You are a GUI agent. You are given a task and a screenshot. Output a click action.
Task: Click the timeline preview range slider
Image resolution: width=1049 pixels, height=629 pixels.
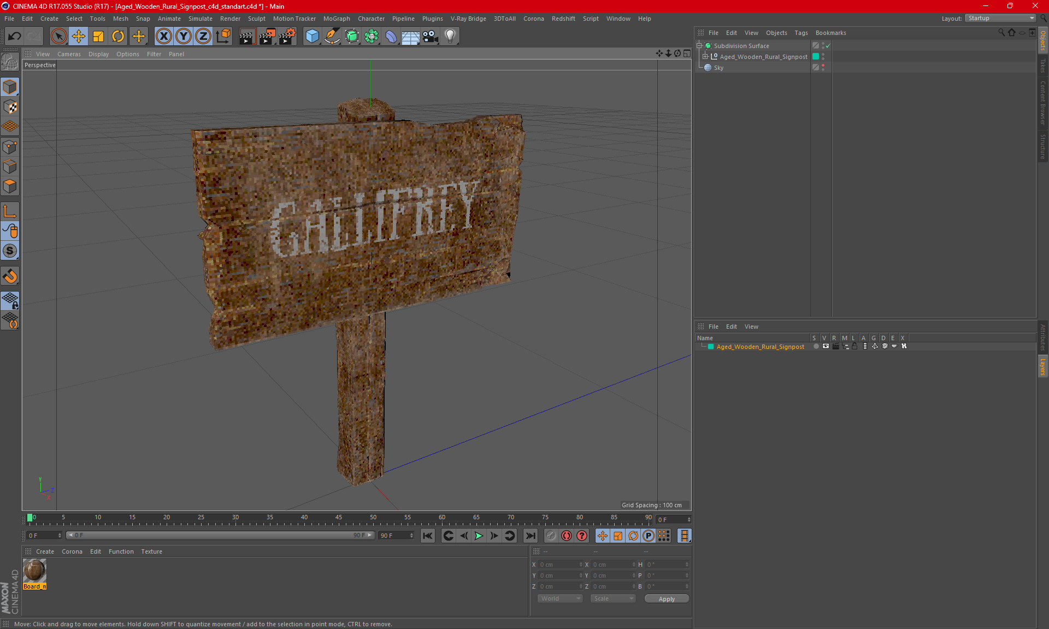coord(220,535)
